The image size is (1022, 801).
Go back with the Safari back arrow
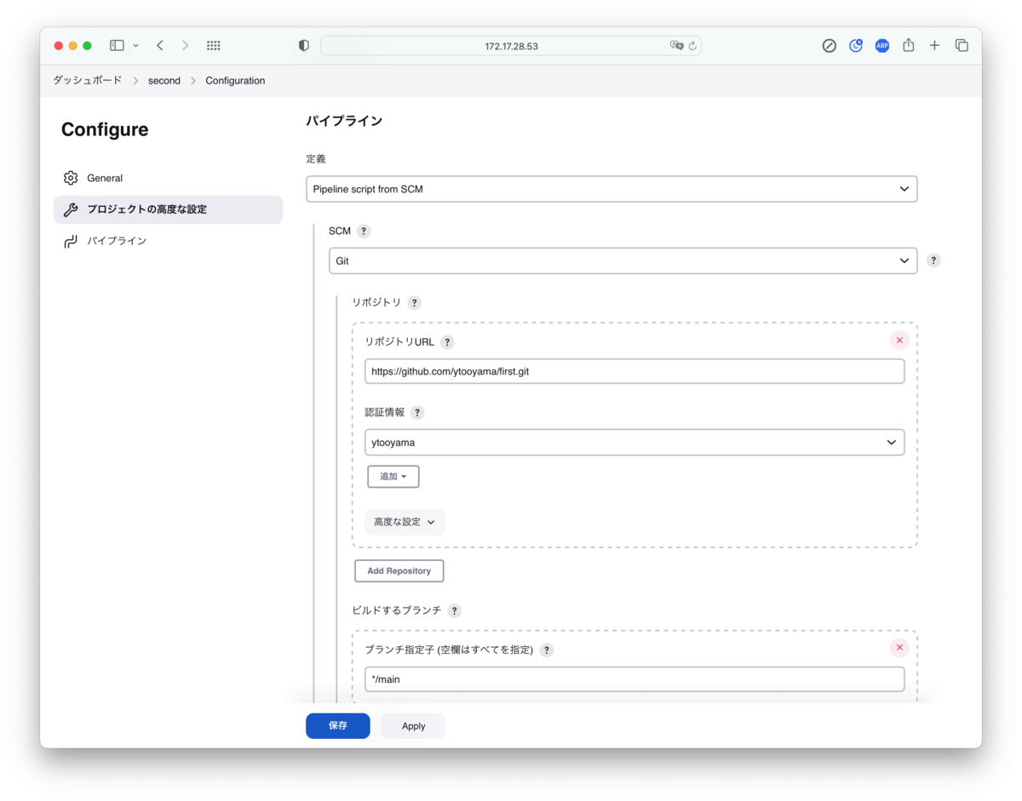[159, 46]
